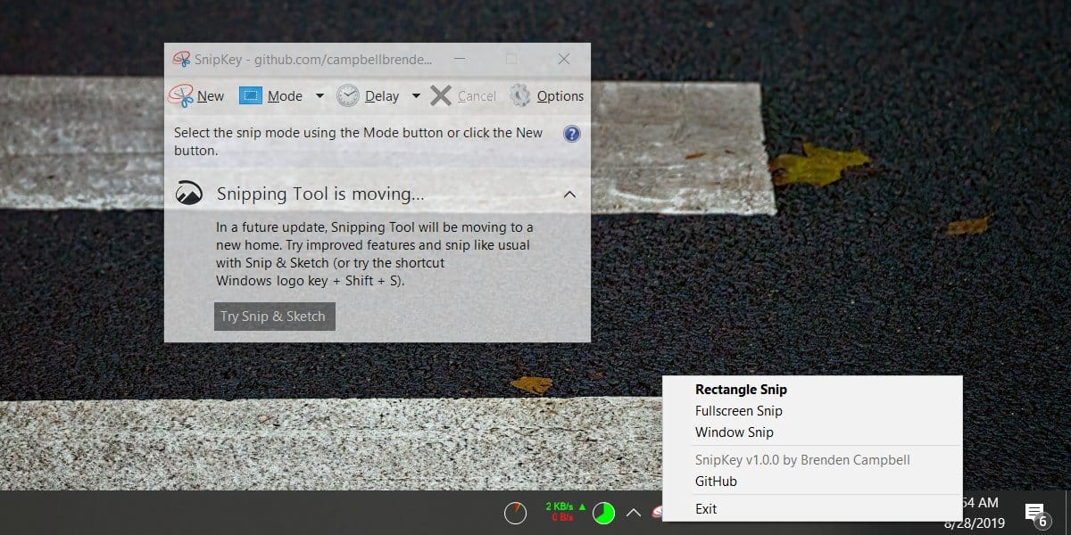
Task: Open the Mode dropdown arrow
Action: click(320, 96)
